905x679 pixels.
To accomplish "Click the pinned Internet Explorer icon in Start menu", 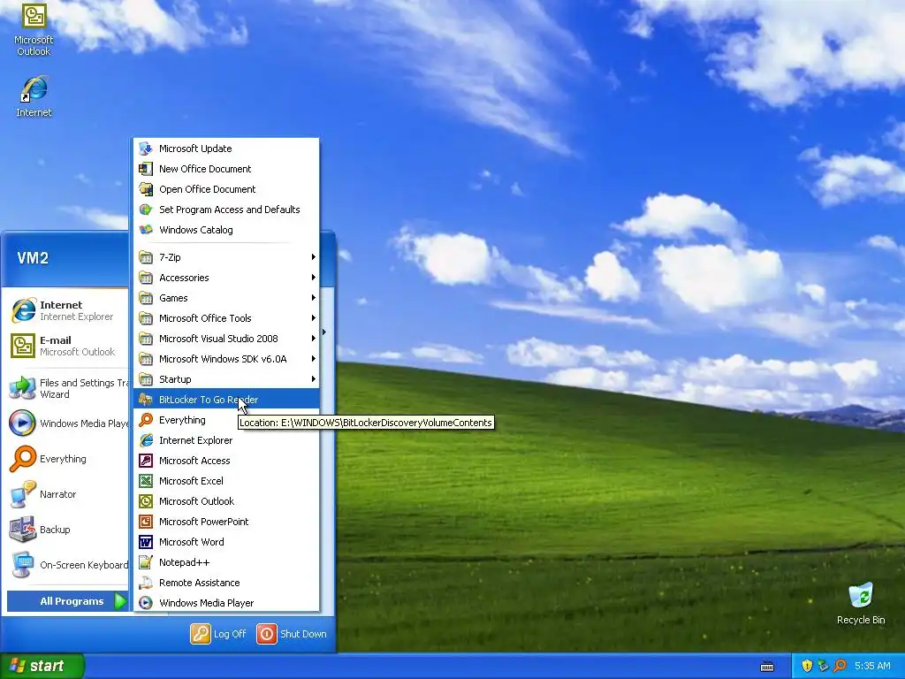I will pos(23,310).
